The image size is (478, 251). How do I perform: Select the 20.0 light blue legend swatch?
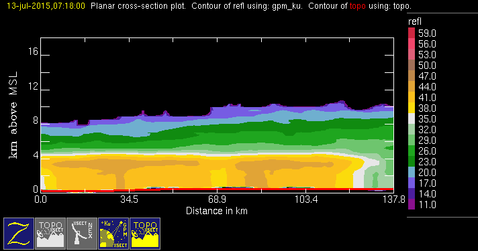pyautogui.click(x=412, y=172)
